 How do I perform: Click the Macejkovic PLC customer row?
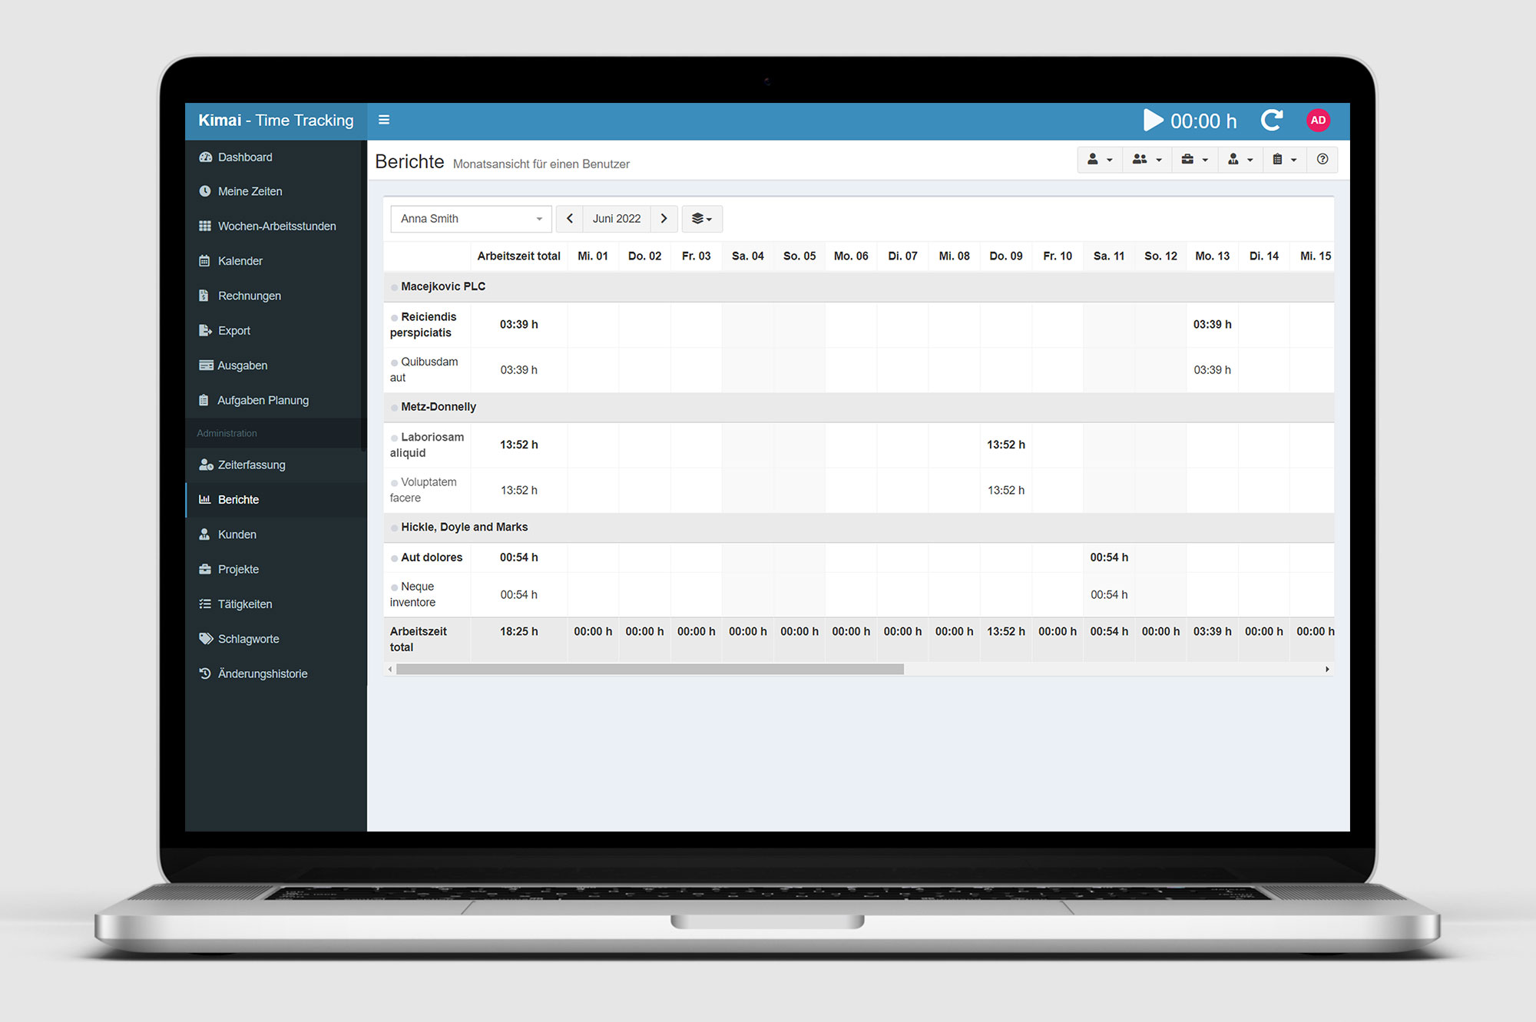point(859,286)
